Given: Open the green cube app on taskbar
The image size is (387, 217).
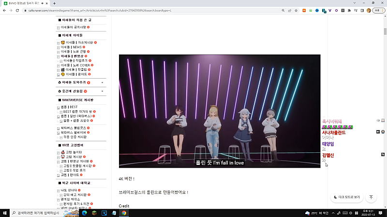Looking at the screenshot, I should coord(94,213).
